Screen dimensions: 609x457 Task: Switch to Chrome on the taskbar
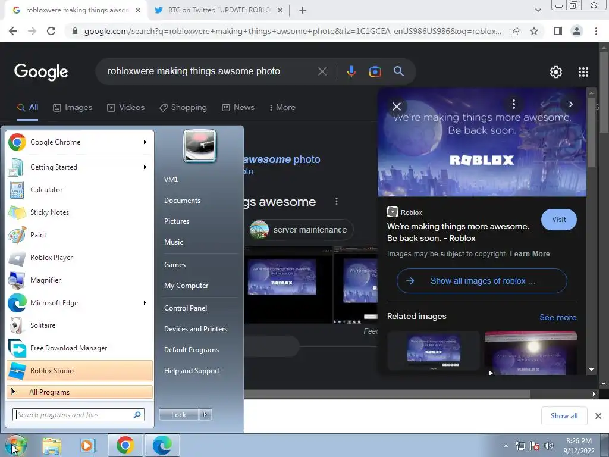click(125, 445)
